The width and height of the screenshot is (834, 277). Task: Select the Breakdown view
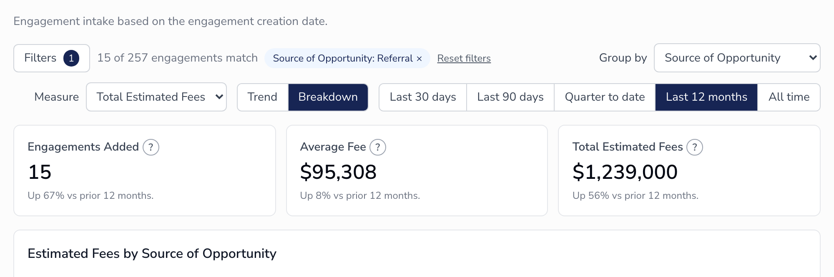coord(328,97)
